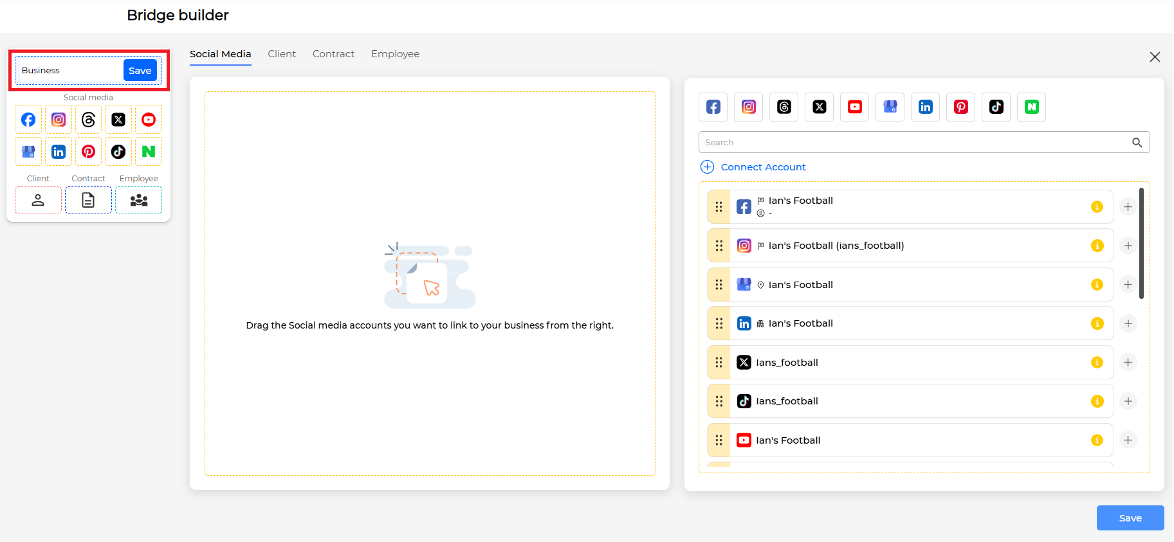
Task: Click Threads icon in left Social media panel
Action: (89, 120)
